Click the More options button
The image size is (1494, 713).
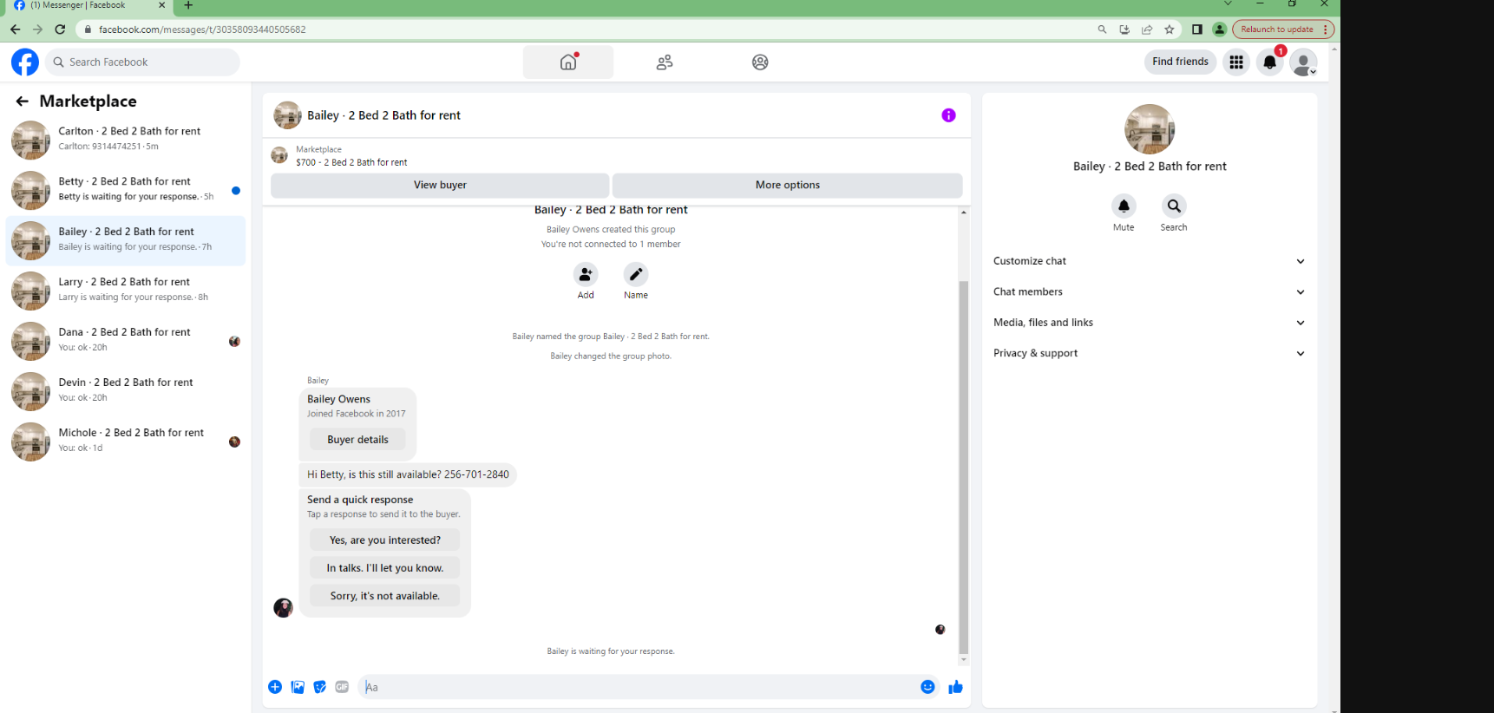point(788,185)
